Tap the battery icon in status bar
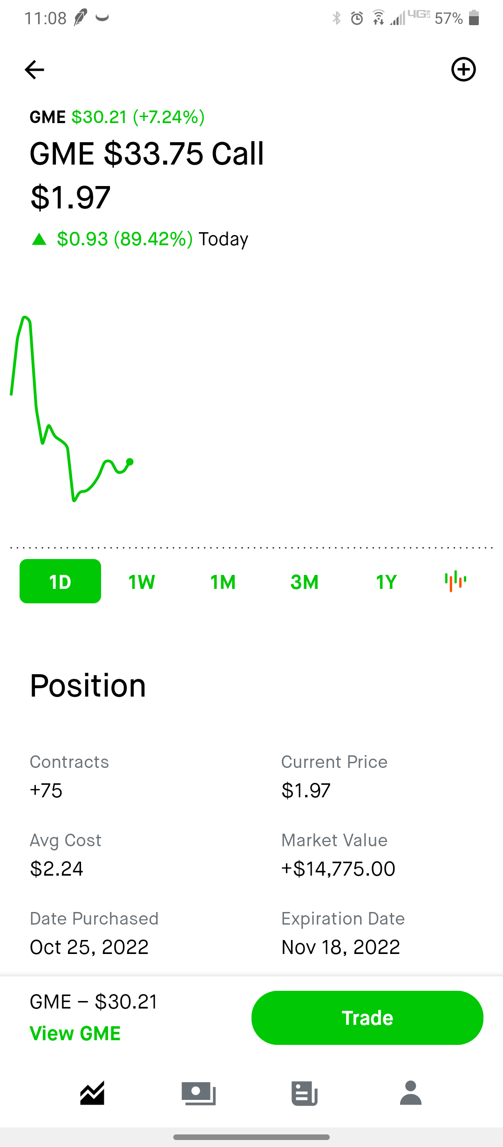This screenshot has width=503, height=1147. (x=474, y=18)
